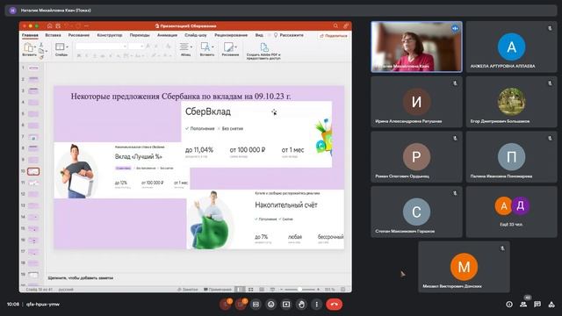Screen dimensions: 562x316
Task: Open the Вид ribbon tab
Action: pyautogui.click(x=259, y=35)
